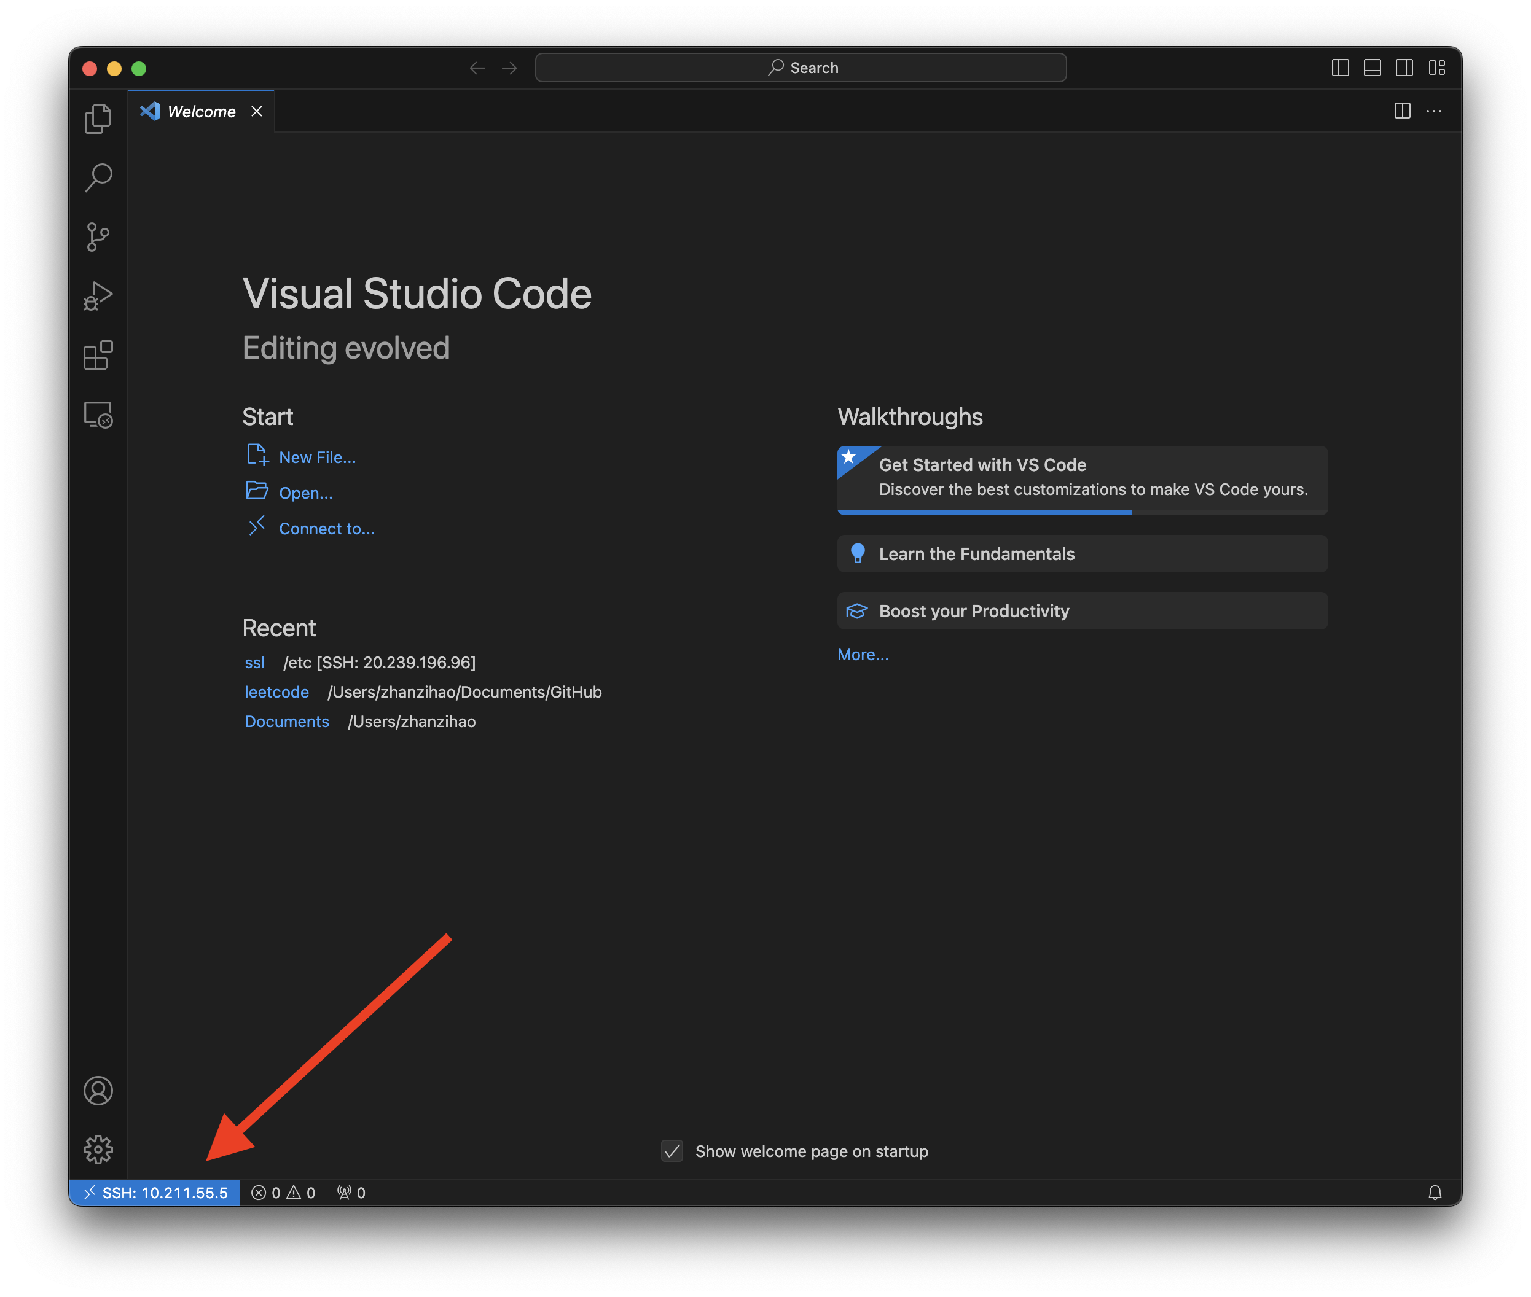The height and width of the screenshot is (1297, 1531).
Task: Open the Accounts menu icon
Action: [x=98, y=1091]
